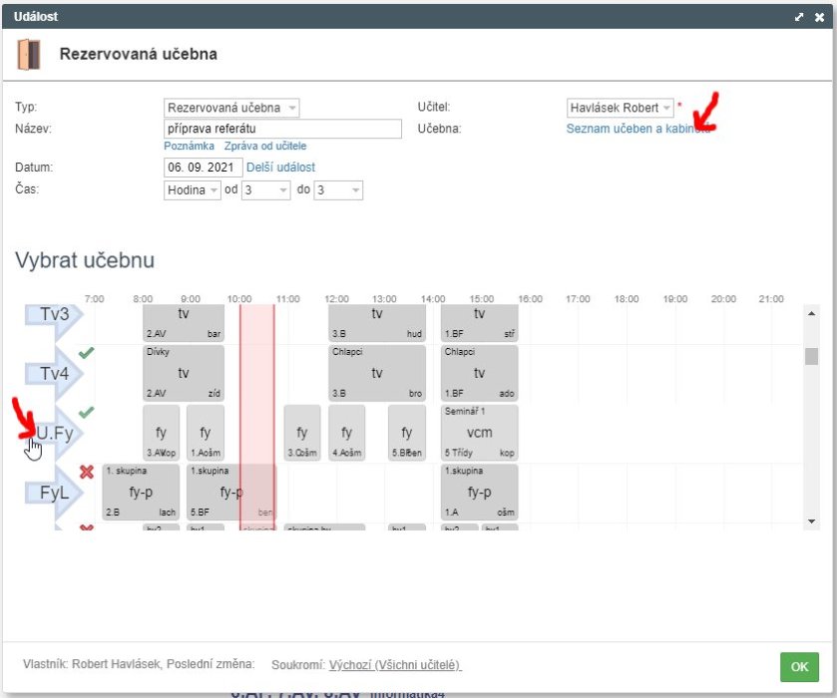Open the 'od' starting lesson dropdown
This screenshot has width=837, height=698.
coord(265,189)
